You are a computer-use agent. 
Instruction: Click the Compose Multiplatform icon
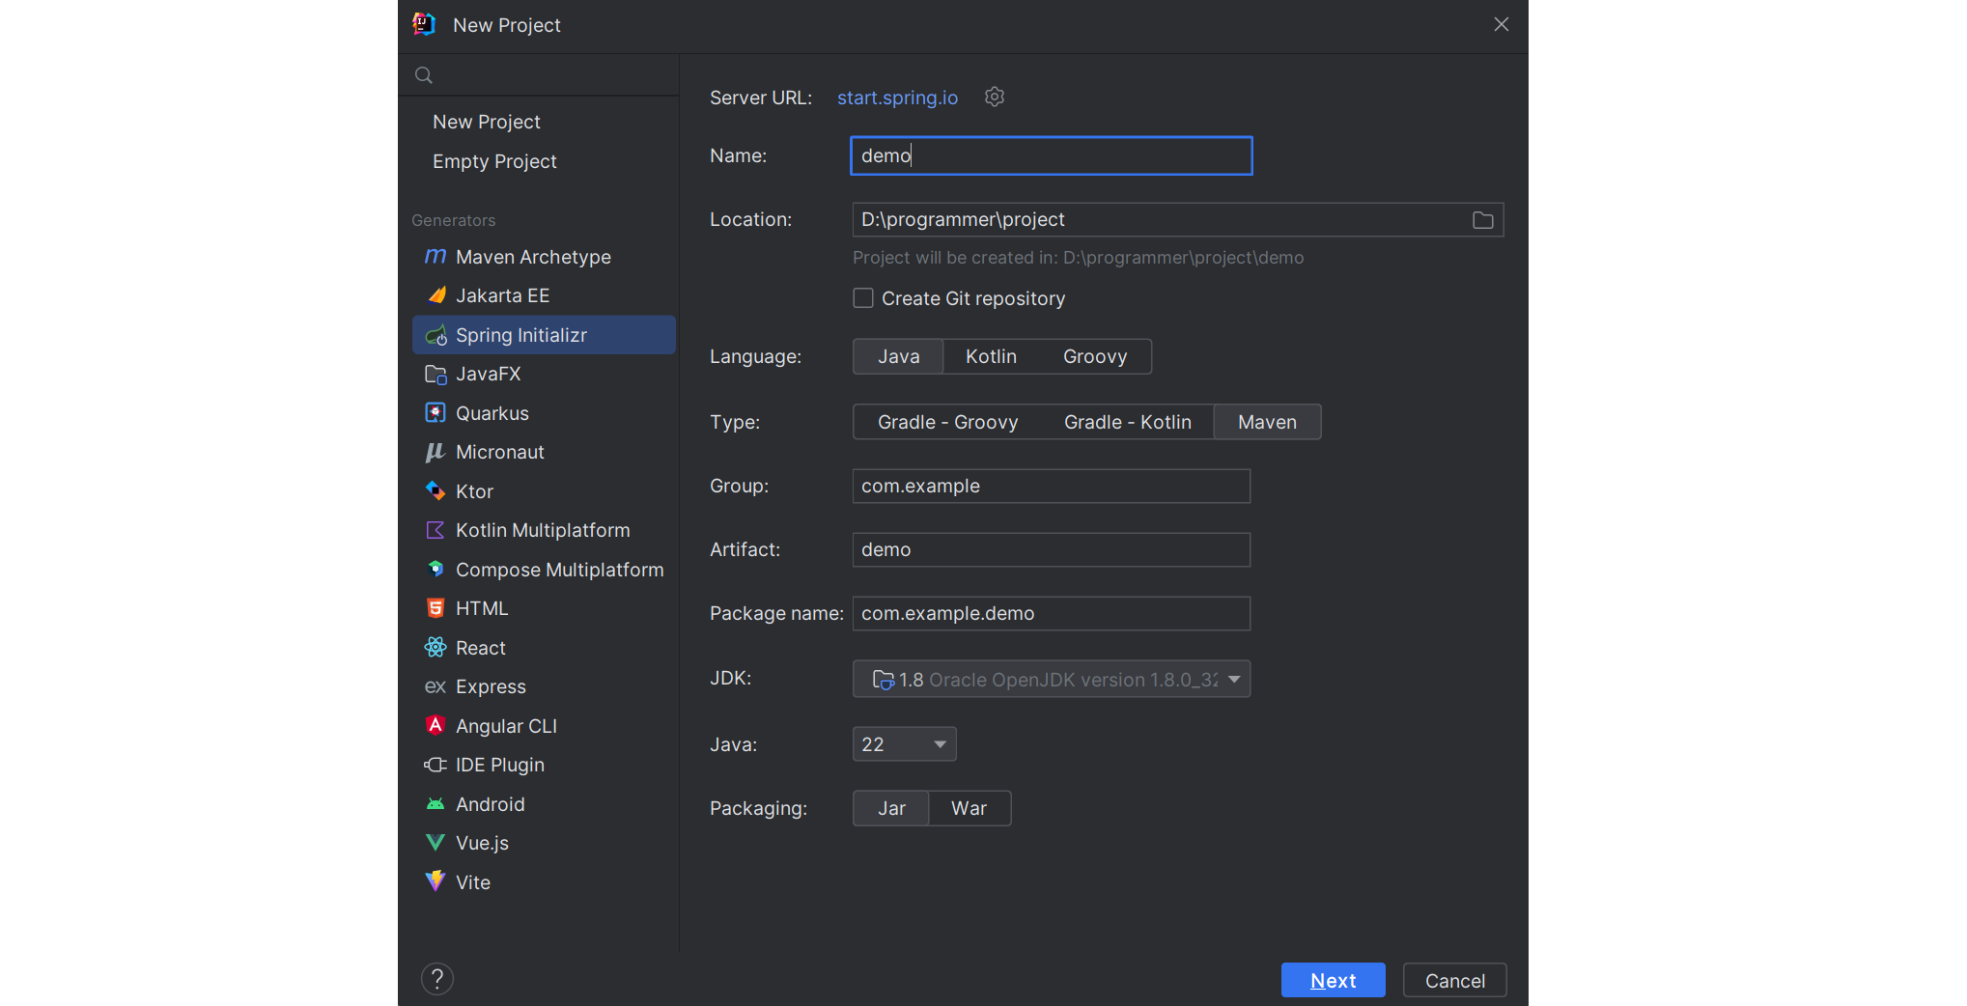[436, 570]
